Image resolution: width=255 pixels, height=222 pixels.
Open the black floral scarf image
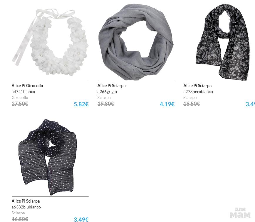click(x=223, y=42)
